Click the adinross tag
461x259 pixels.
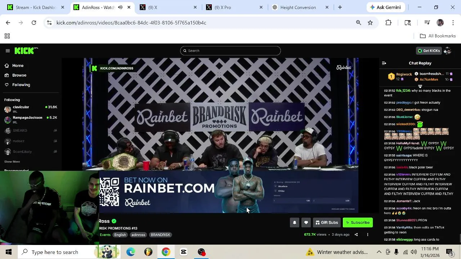pos(138,235)
